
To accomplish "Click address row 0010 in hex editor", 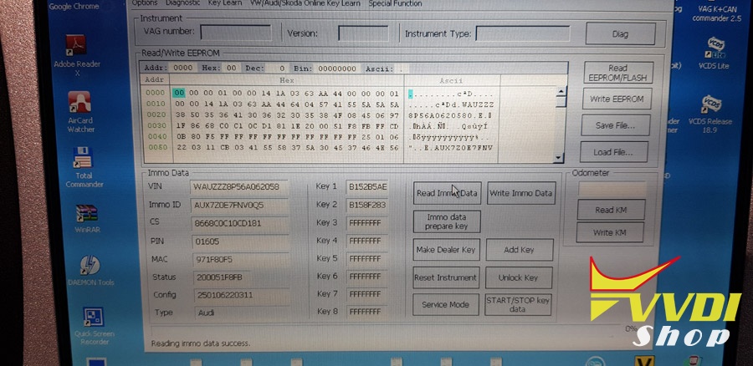I will [x=156, y=104].
